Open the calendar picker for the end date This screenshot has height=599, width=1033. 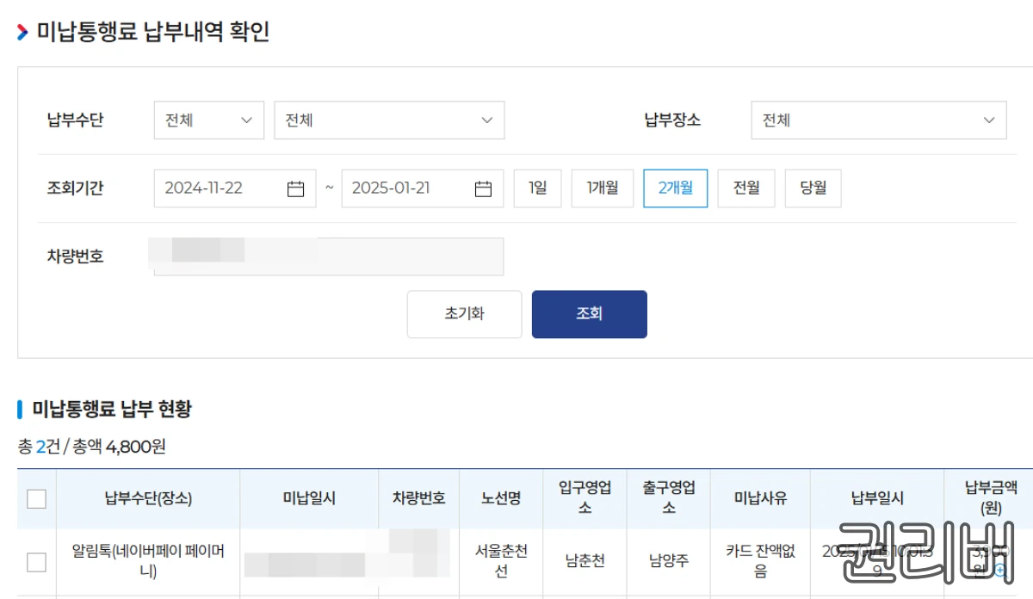(484, 188)
